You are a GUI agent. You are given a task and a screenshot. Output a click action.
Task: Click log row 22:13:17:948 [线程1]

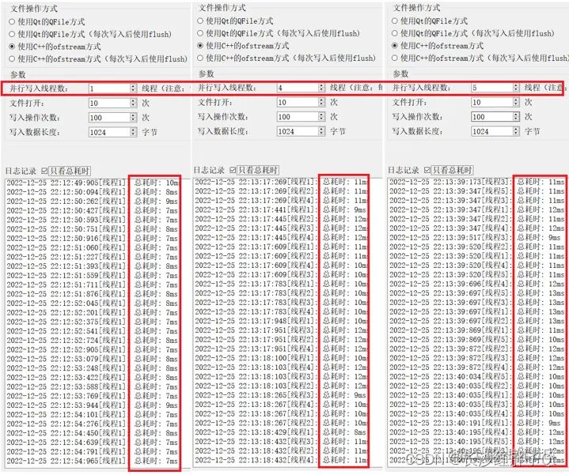click(281, 321)
